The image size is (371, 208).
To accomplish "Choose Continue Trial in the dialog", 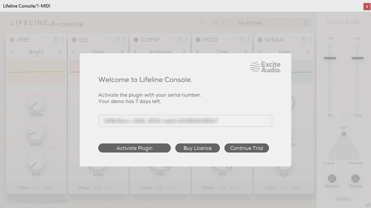I will (x=247, y=148).
